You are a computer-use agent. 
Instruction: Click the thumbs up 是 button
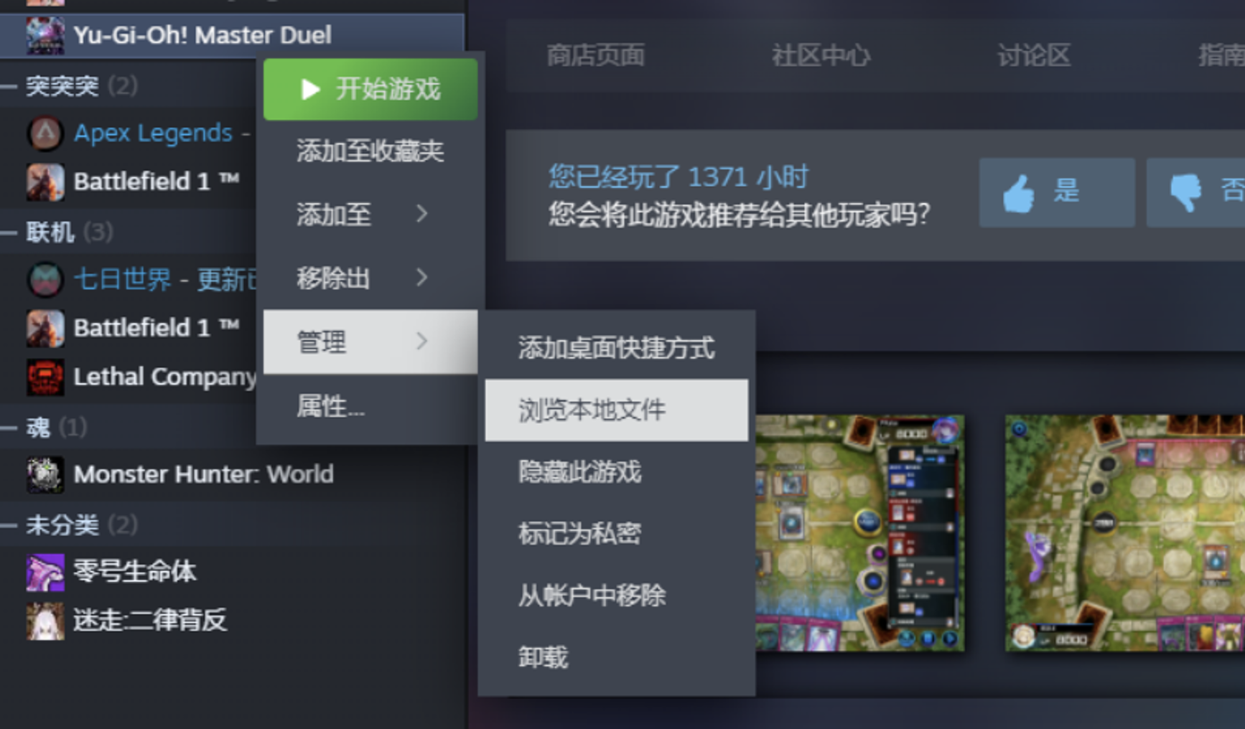1056,192
